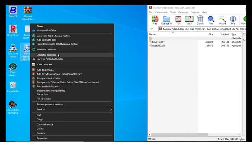Image resolution: width=252 pixels, height=142 pixels.
Task: Choose Scan with IObit Malware Fighter
Action: point(72,36)
